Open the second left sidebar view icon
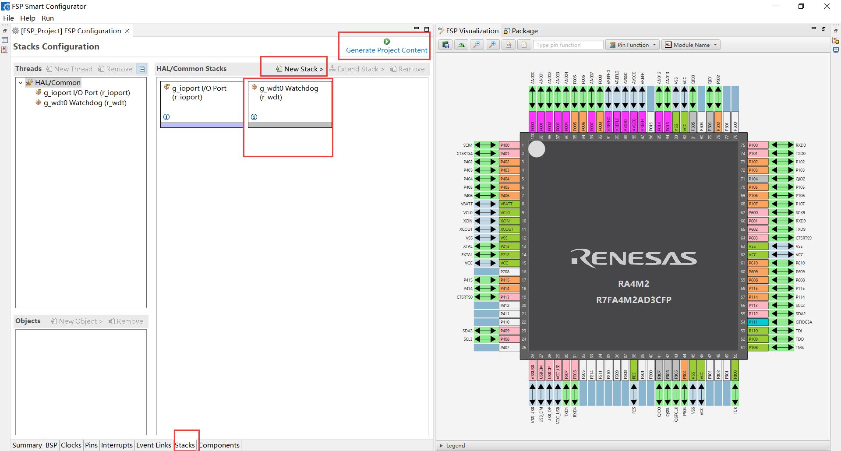This screenshot has height=451, width=841. 5,40
